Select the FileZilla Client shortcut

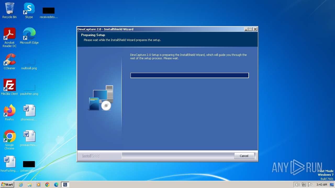tap(9, 87)
